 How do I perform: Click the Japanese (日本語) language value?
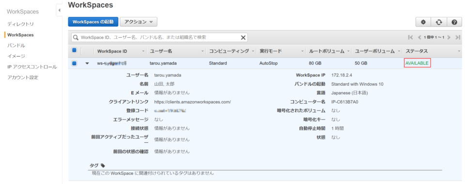(x=349, y=93)
